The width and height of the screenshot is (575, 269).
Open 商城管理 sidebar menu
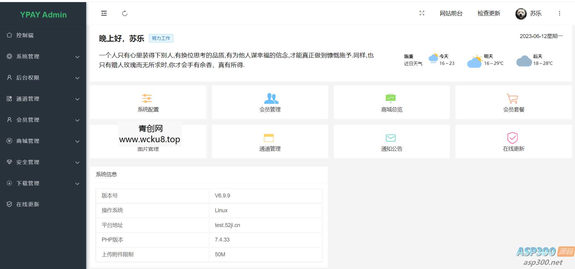[x=43, y=141]
